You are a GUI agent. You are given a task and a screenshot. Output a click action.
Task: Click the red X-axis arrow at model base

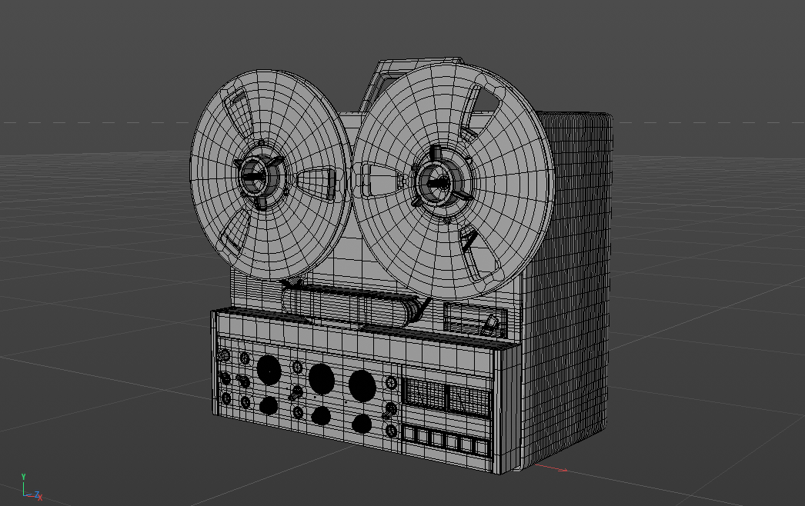coord(551,468)
